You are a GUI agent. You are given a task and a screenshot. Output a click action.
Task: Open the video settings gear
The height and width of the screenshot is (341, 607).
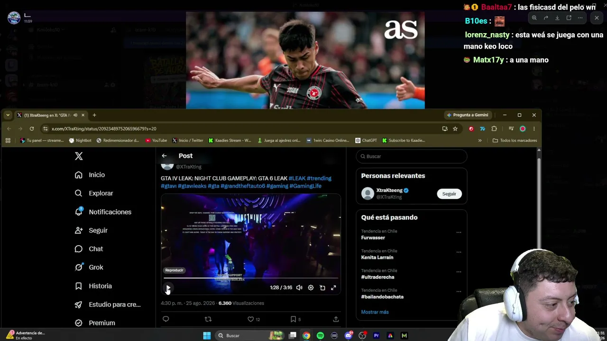point(311,287)
